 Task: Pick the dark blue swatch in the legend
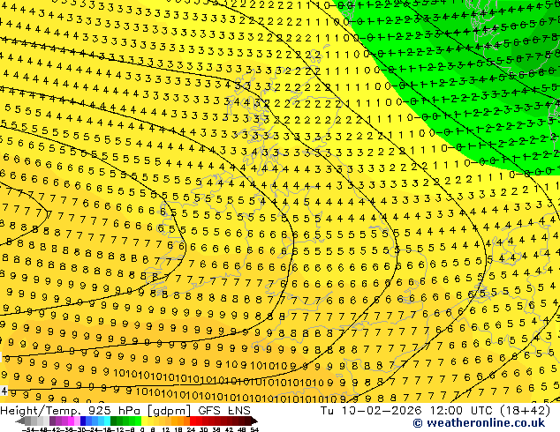(x=83, y=421)
